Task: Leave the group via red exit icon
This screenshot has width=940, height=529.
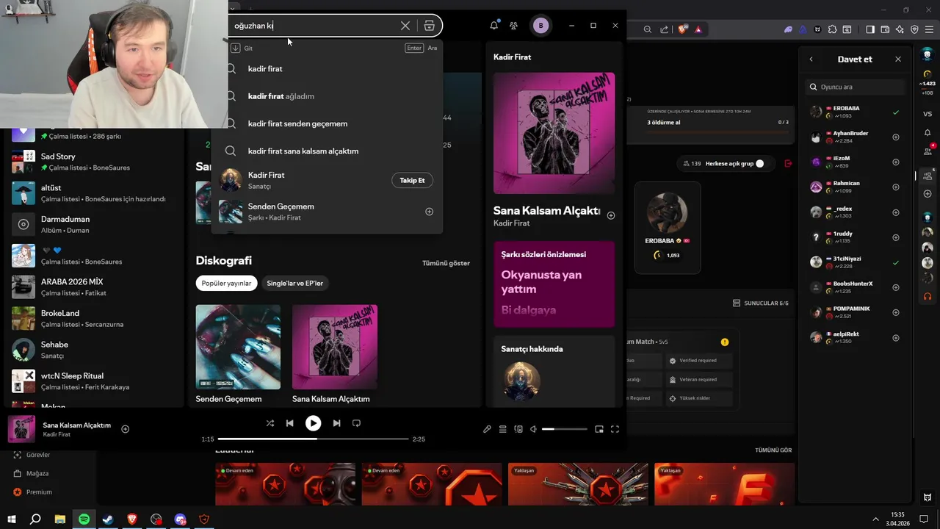Action: (x=789, y=163)
